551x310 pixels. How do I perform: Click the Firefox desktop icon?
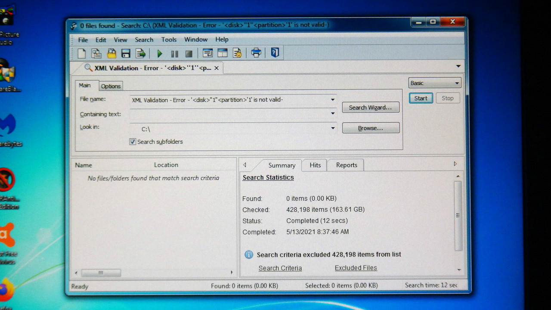pos(5,290)
